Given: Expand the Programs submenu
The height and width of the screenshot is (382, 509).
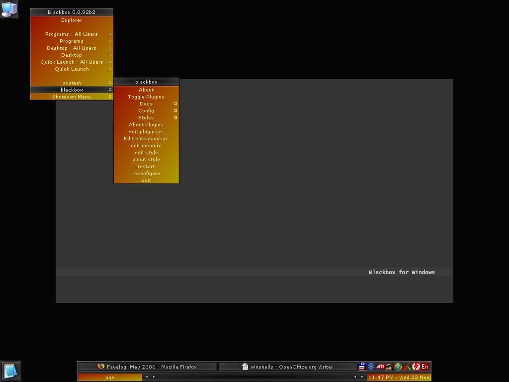Looking at the screenshot, I should click(72, 41).
